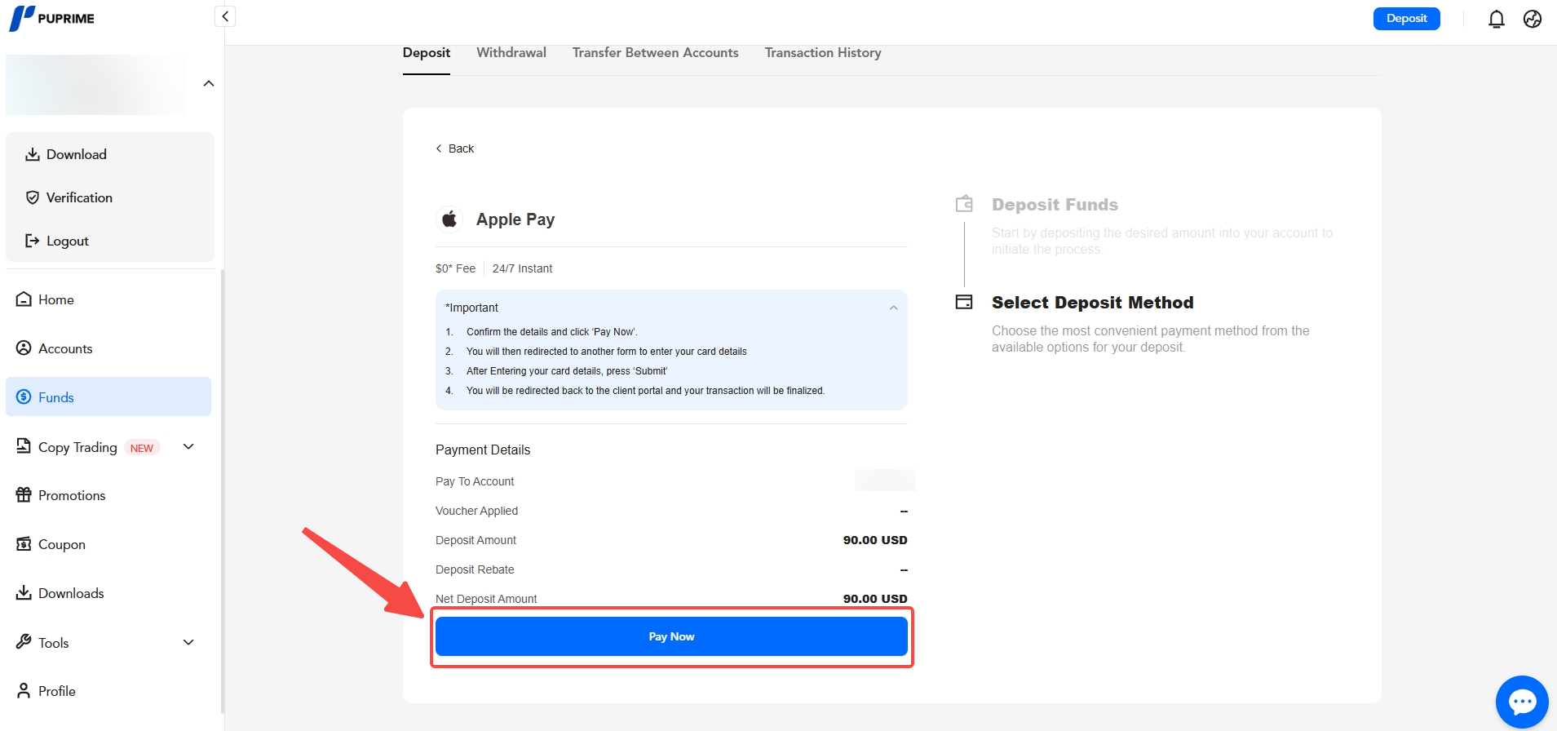
Task: Go back using the Back link
Action: tap(455, 148)
